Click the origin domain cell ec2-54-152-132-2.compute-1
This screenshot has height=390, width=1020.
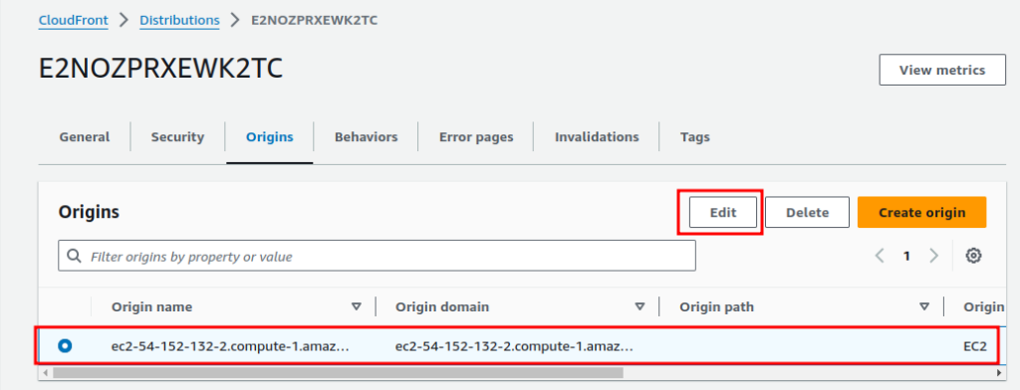[515, 346]
